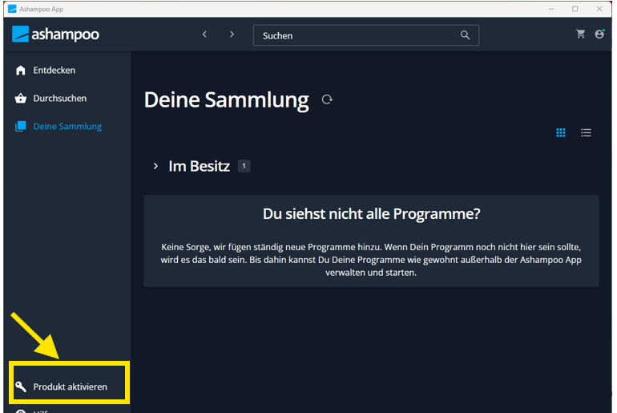The width and height of the screenshot is (617, 413).
Task: Click the key icon beside Produkt aktivieren
Action: point(21,387)
